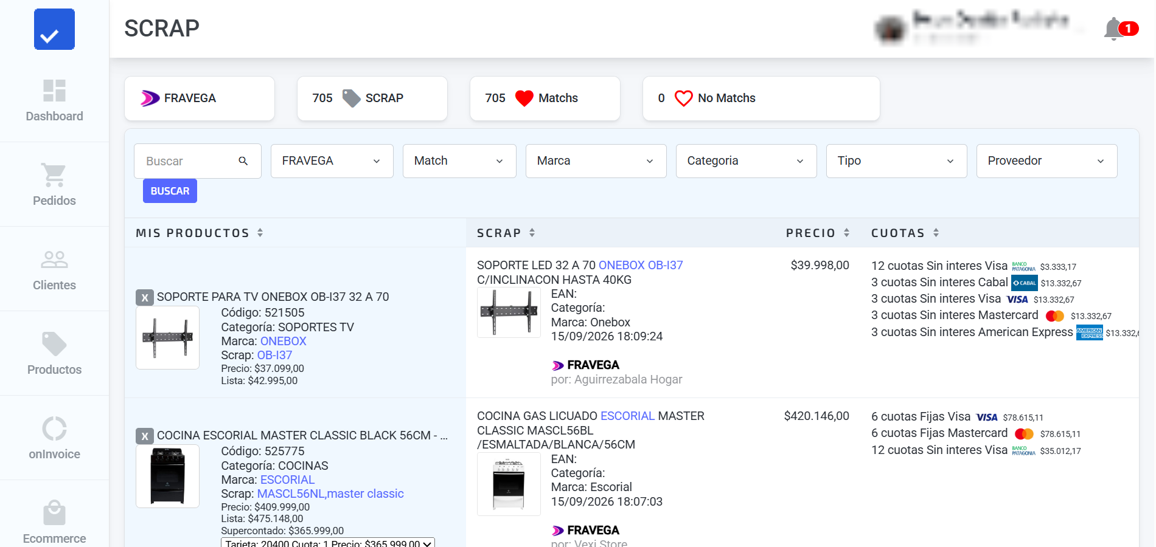Open the black Escorial stove thumbnail
The image size is (1156, 547).
pos(168,476)
